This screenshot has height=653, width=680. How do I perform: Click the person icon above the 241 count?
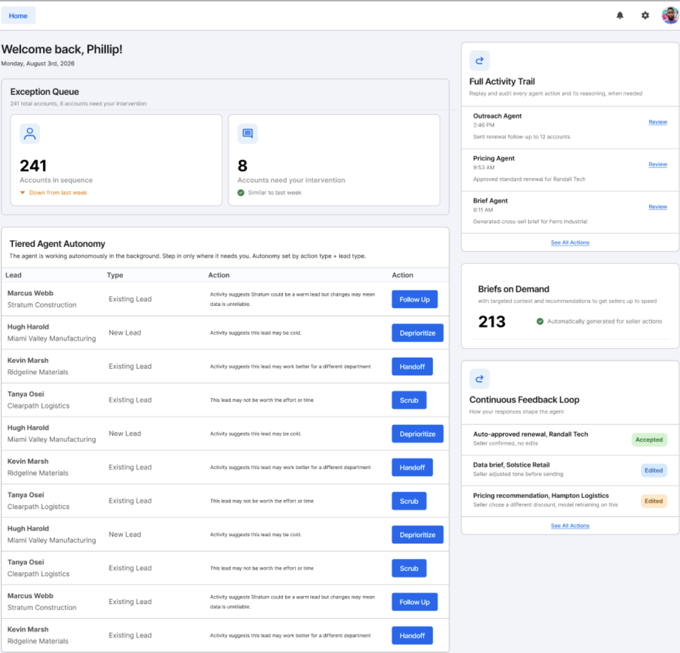click(30, 134)
